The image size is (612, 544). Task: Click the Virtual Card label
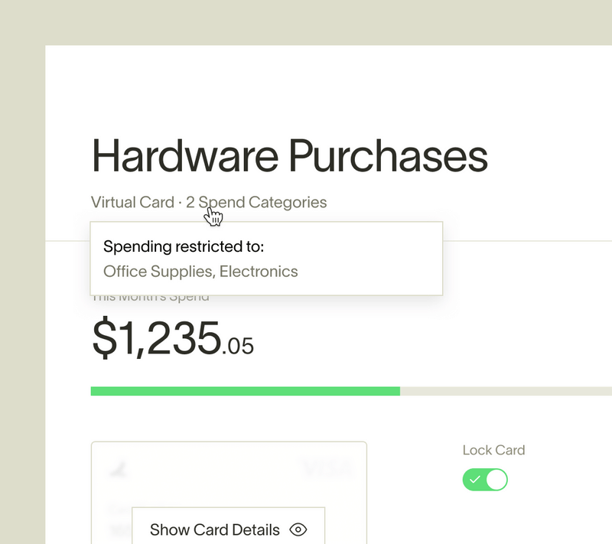(x=132, y=202)
